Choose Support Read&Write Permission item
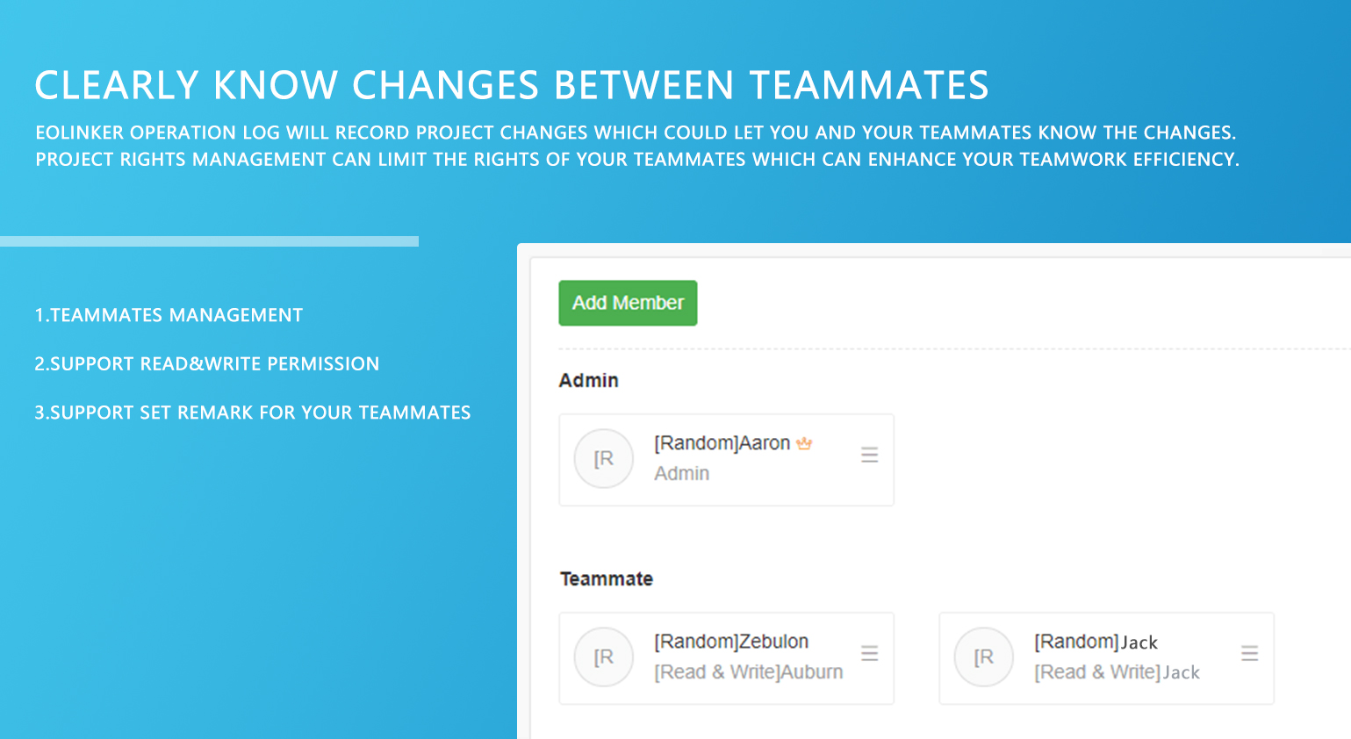1351x739 pixels. [206, 363]
